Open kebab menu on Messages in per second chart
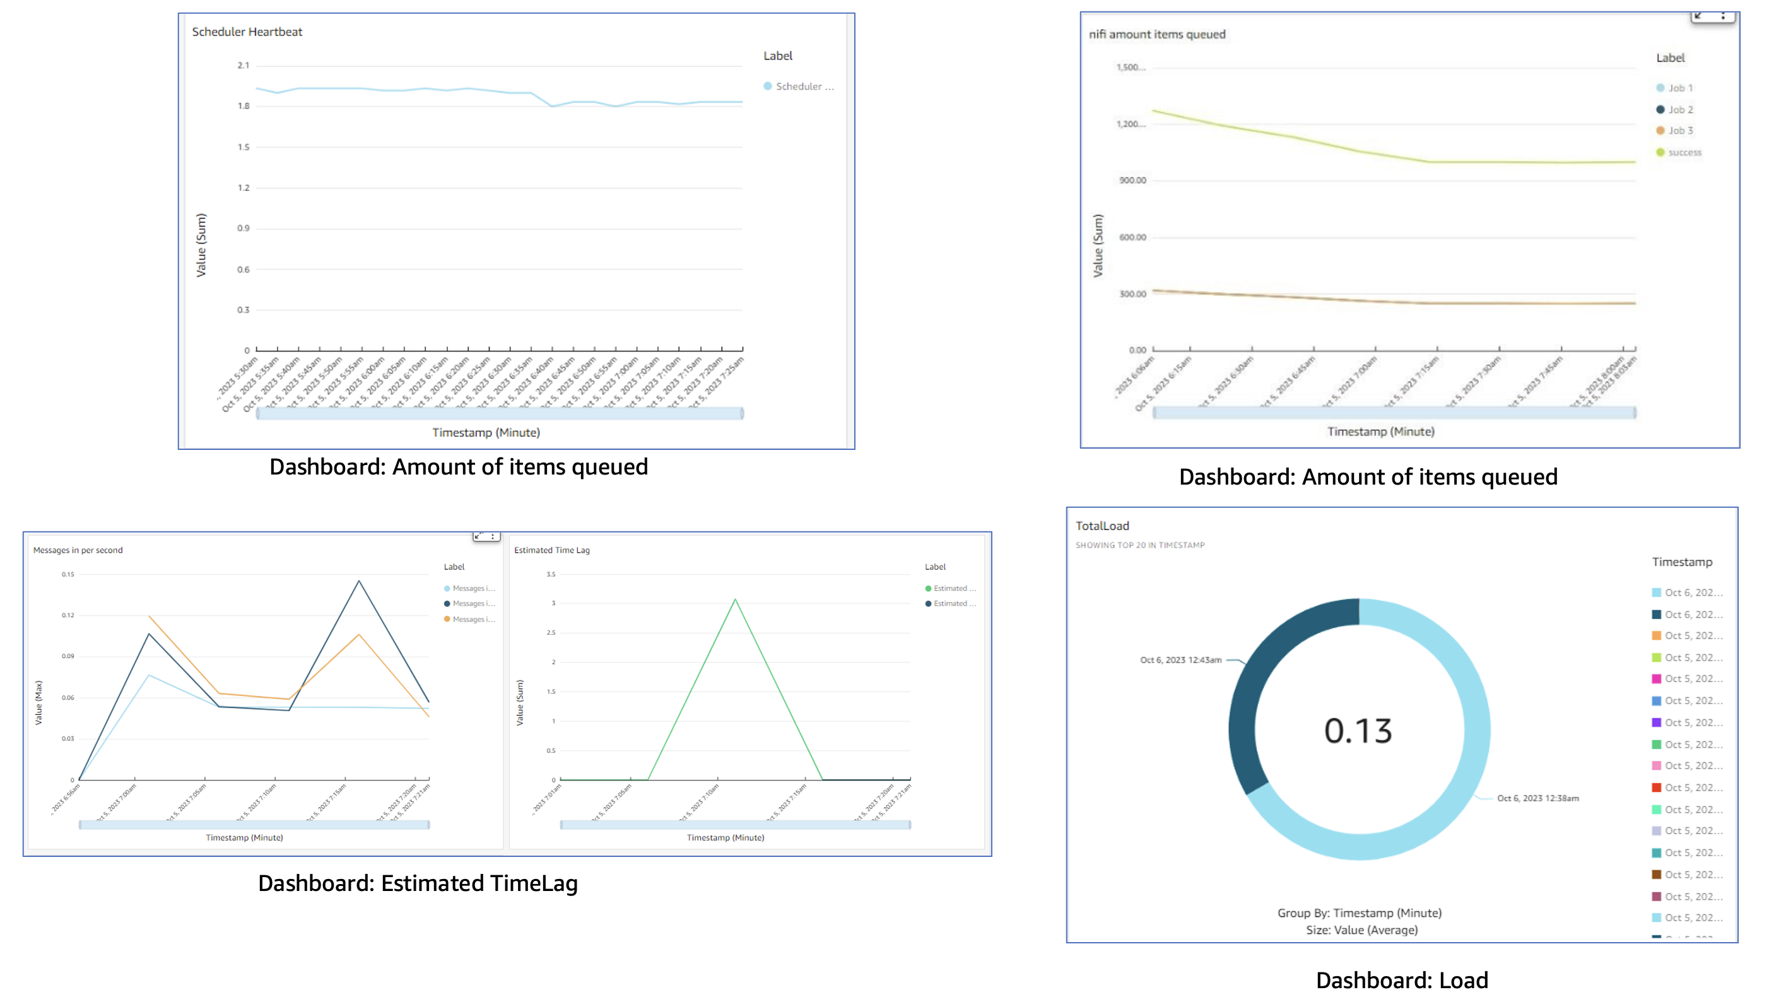Screen dimensions: 1769x997 [x=493, y=536]
